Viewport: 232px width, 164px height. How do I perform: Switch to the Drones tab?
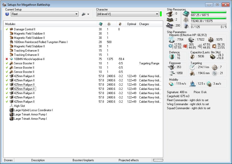pyautogui.click(x=8, y=160)
